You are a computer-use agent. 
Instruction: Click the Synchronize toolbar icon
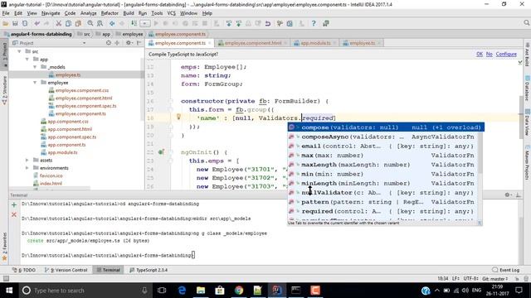[25, 23]
